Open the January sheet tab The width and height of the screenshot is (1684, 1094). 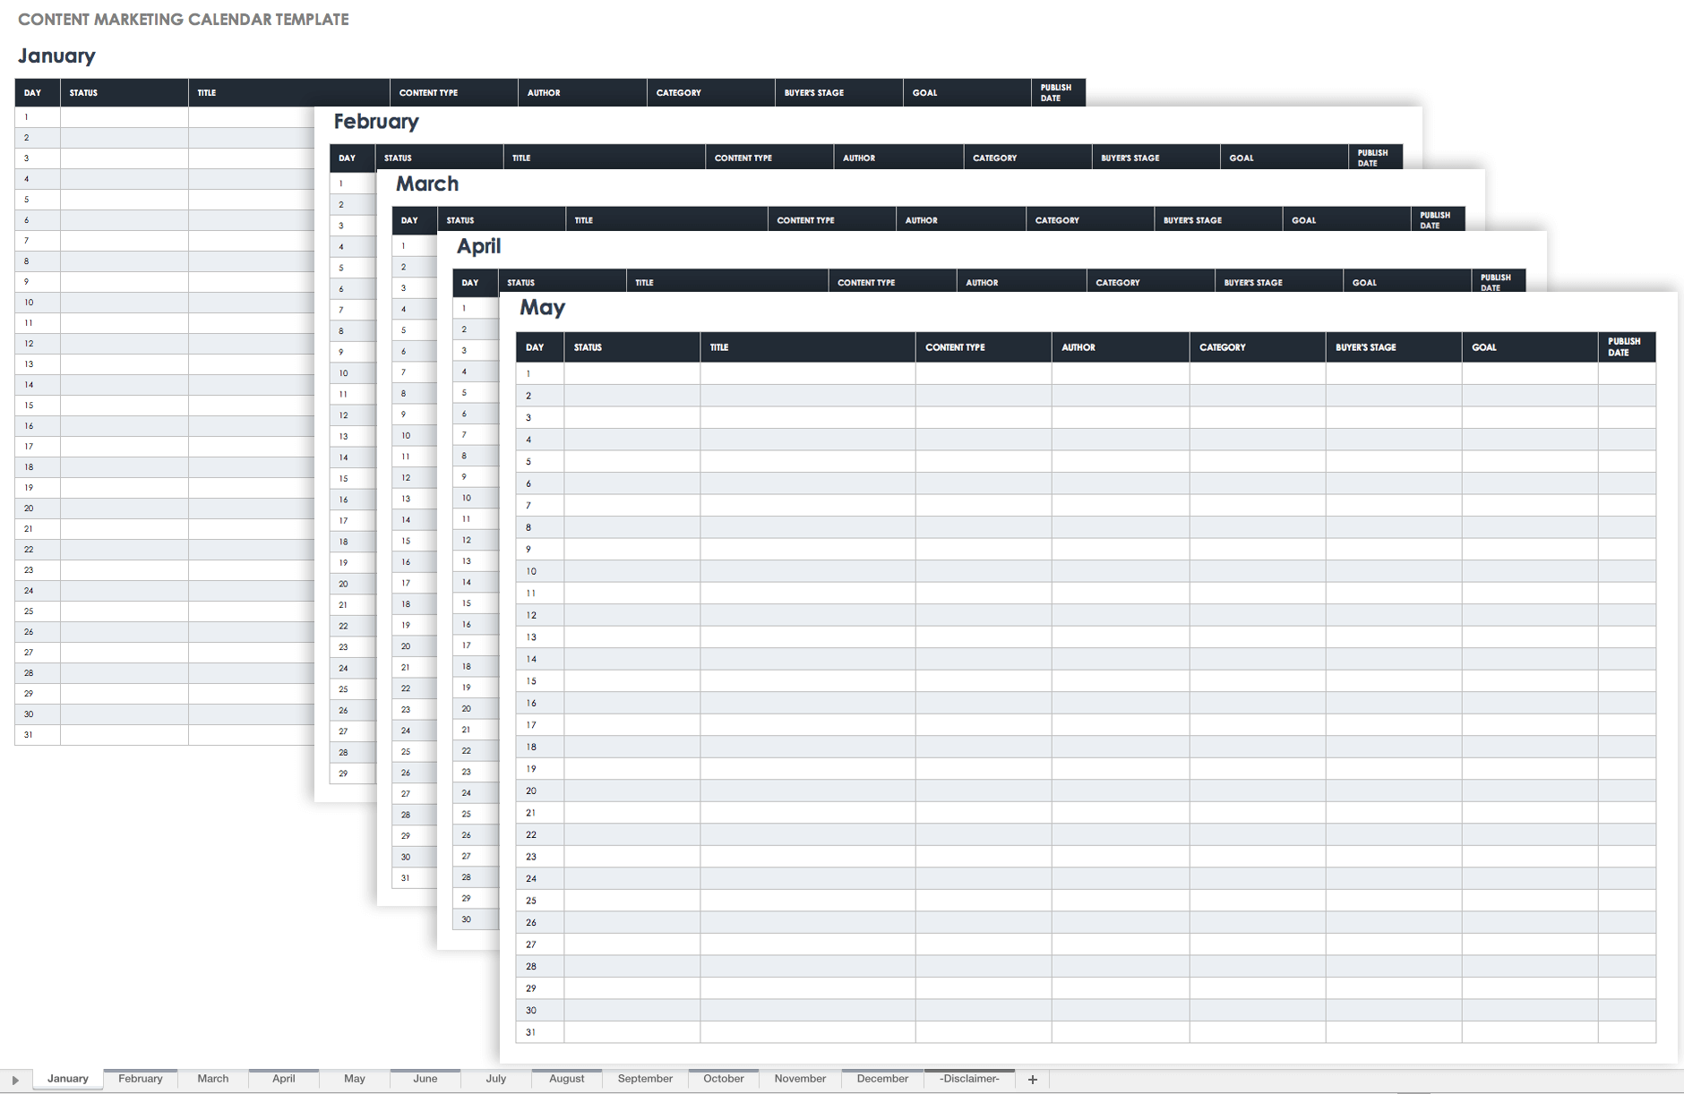click(x=68, y=1079)
